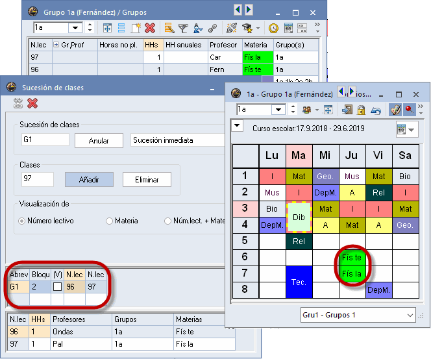Click the red pin icon in timetable toolbar
The height and width of the screenshot is (359, 431).
[x=411, y=110]
